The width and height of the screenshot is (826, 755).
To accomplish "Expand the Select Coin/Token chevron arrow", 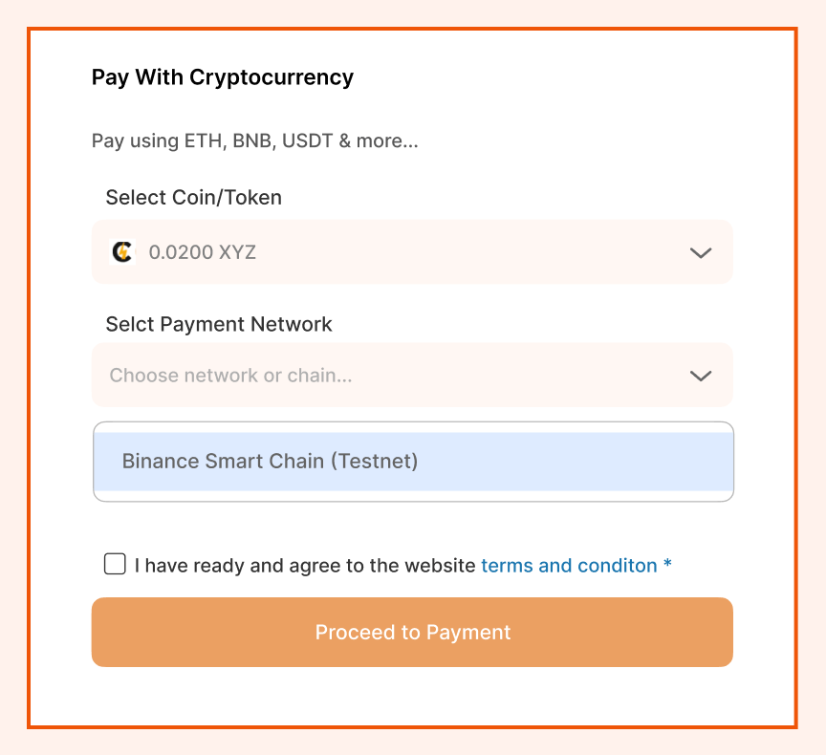I will pyautogui.click(x=701, y=253).
